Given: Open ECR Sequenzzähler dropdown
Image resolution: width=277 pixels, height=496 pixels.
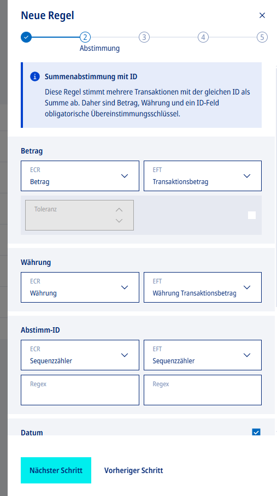Looking at the screenshot, I should point(80,355).
